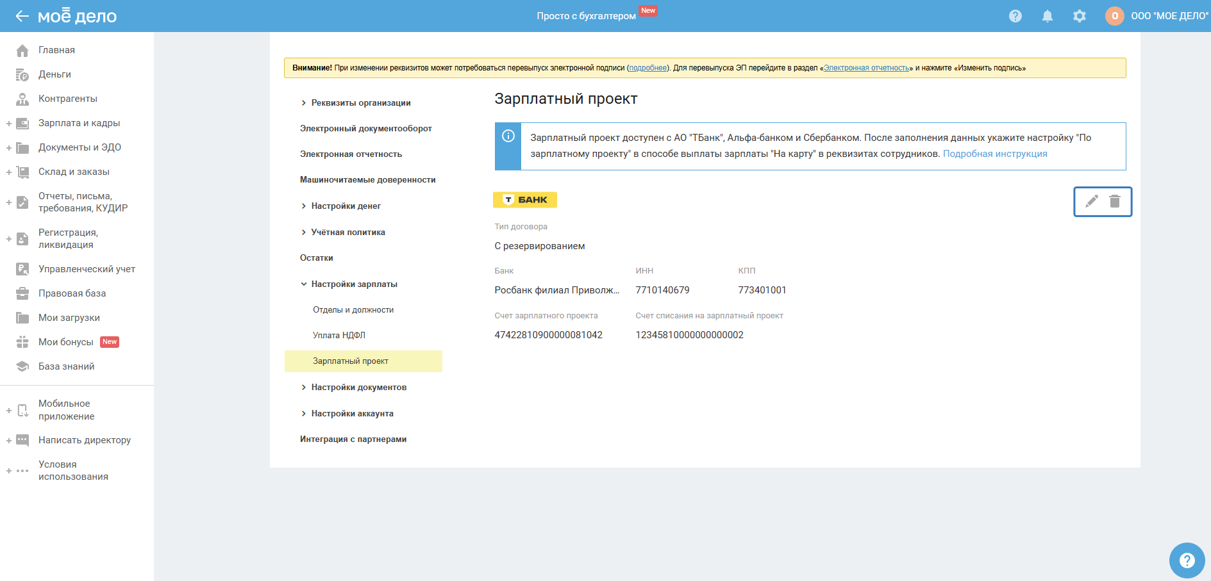Click the Контрагенты person icon
Viewport: 1211px width, 581px height.
click(x=22, y=99)
